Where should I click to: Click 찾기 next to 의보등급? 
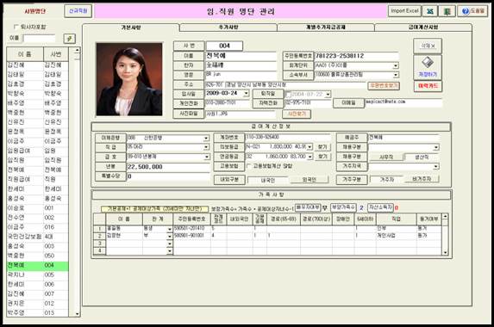322,147
